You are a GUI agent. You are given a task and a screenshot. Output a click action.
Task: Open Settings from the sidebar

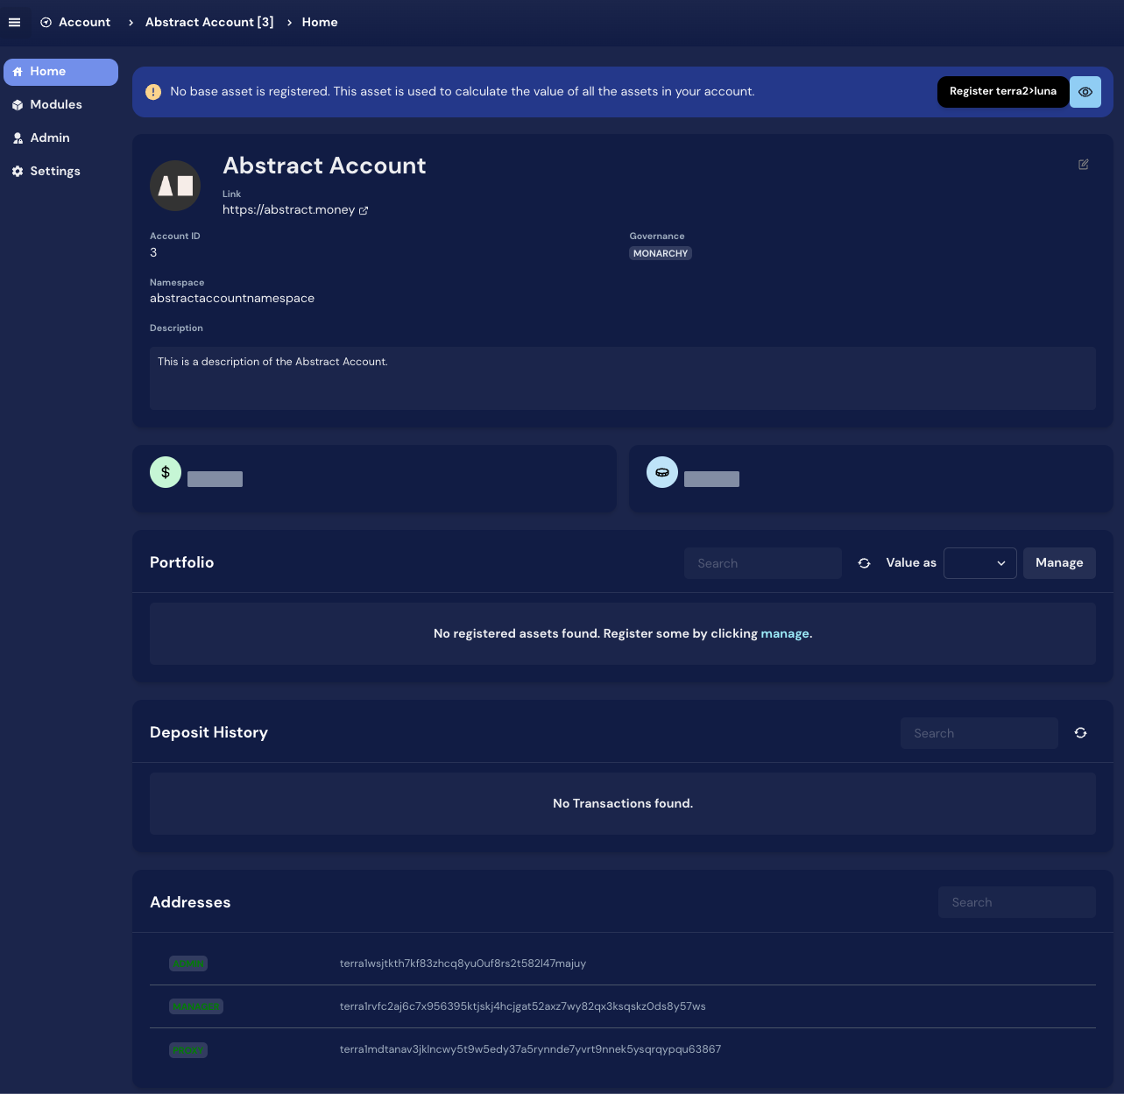(x=54, y=172)
